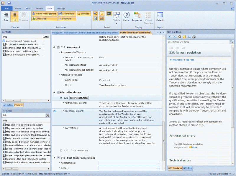Click the Parked display icon
The height and width of the screenshot is (176, 236).
click(126, 16)
